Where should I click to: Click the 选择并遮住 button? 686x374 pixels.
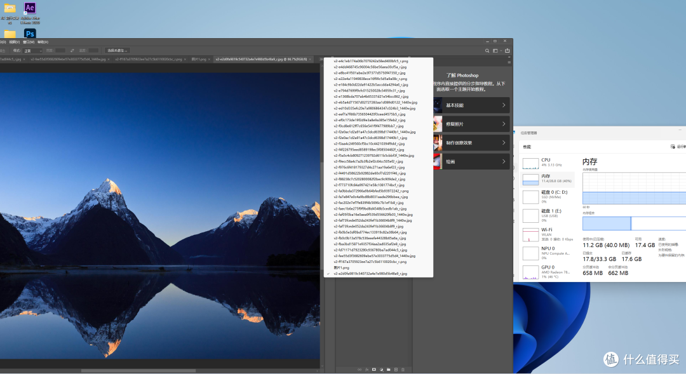click(x=117, y=51)
